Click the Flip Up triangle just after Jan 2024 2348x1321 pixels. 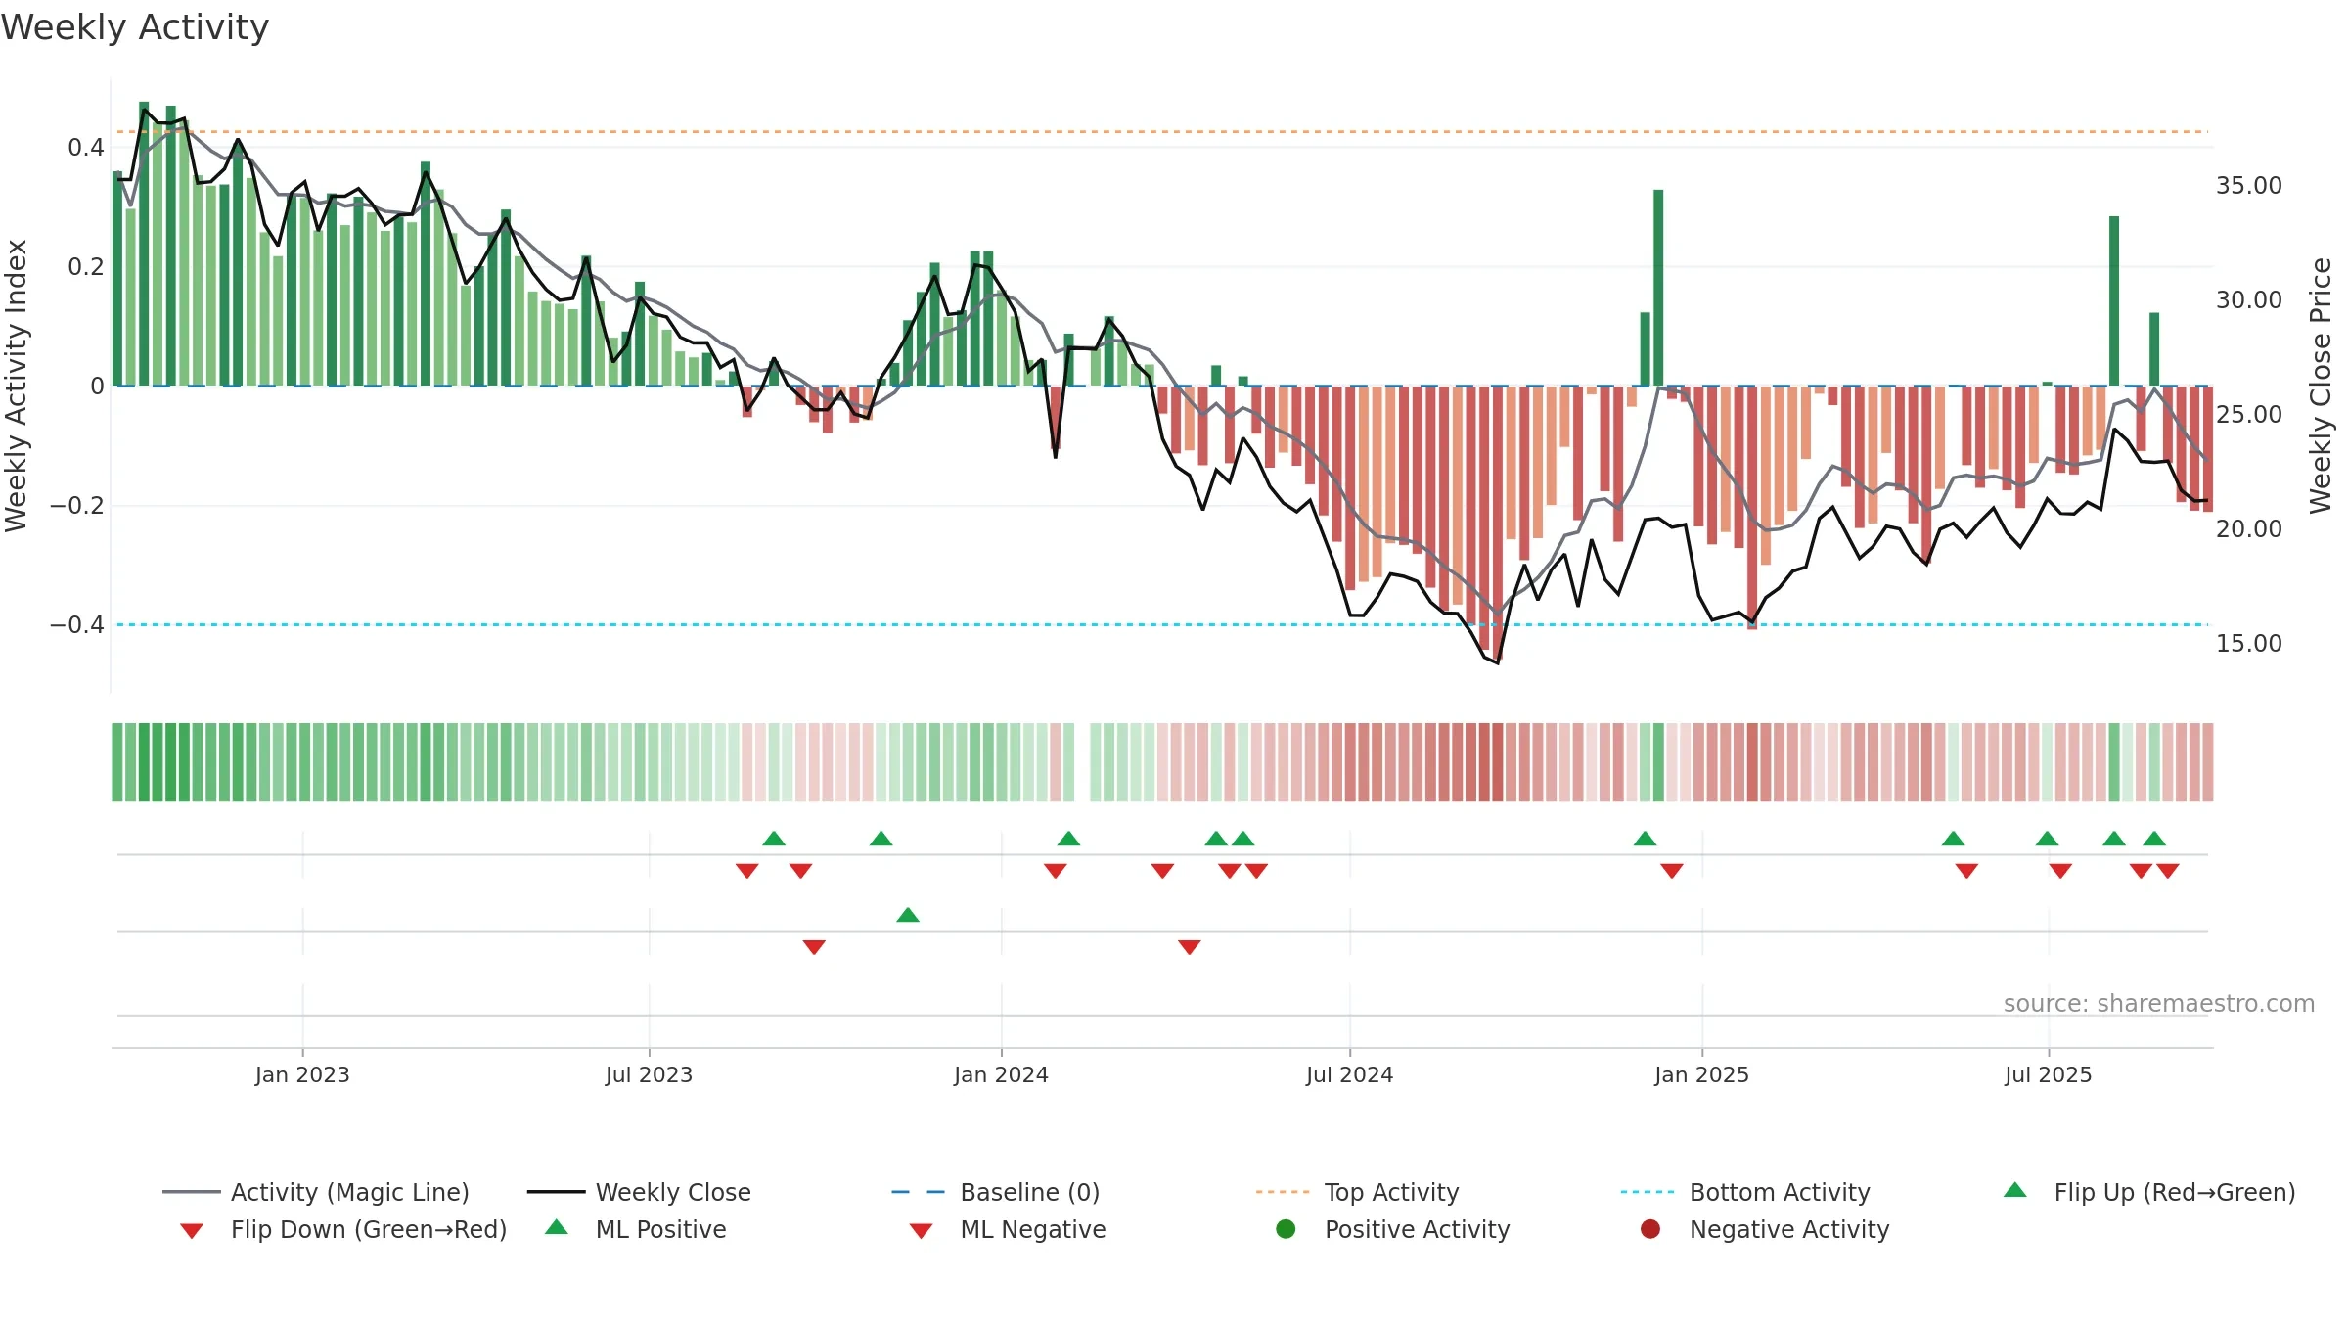pyautogui.click(x=1069, y=839)
